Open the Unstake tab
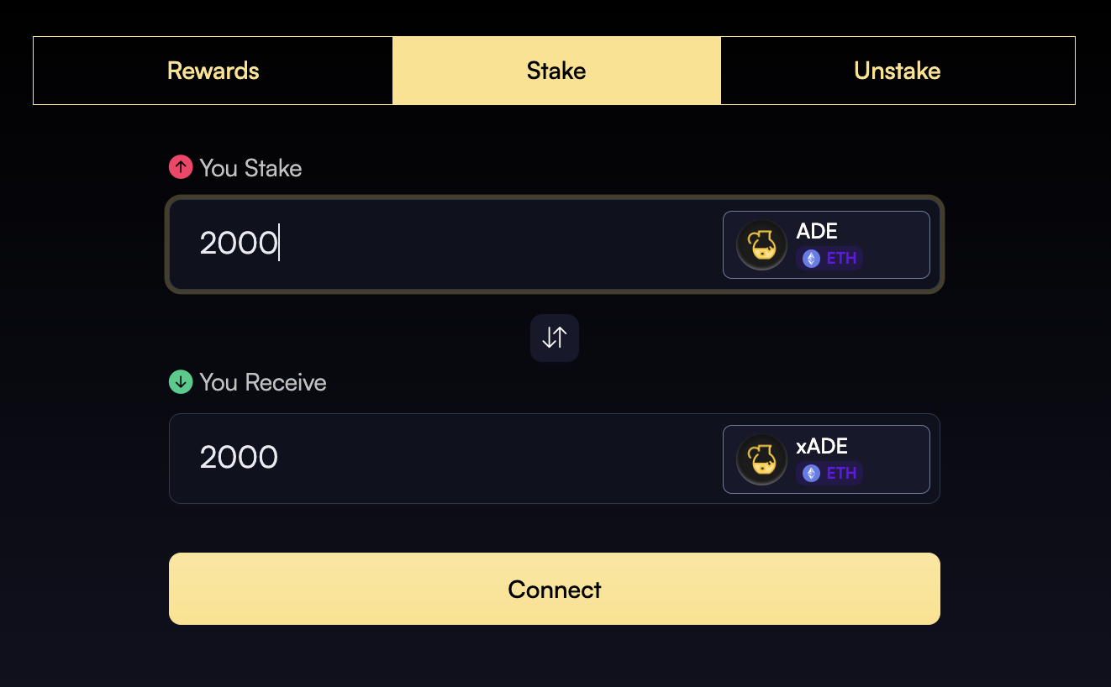Image resolution: width=1111 pixels, height=687 pixels. point(897,71)
